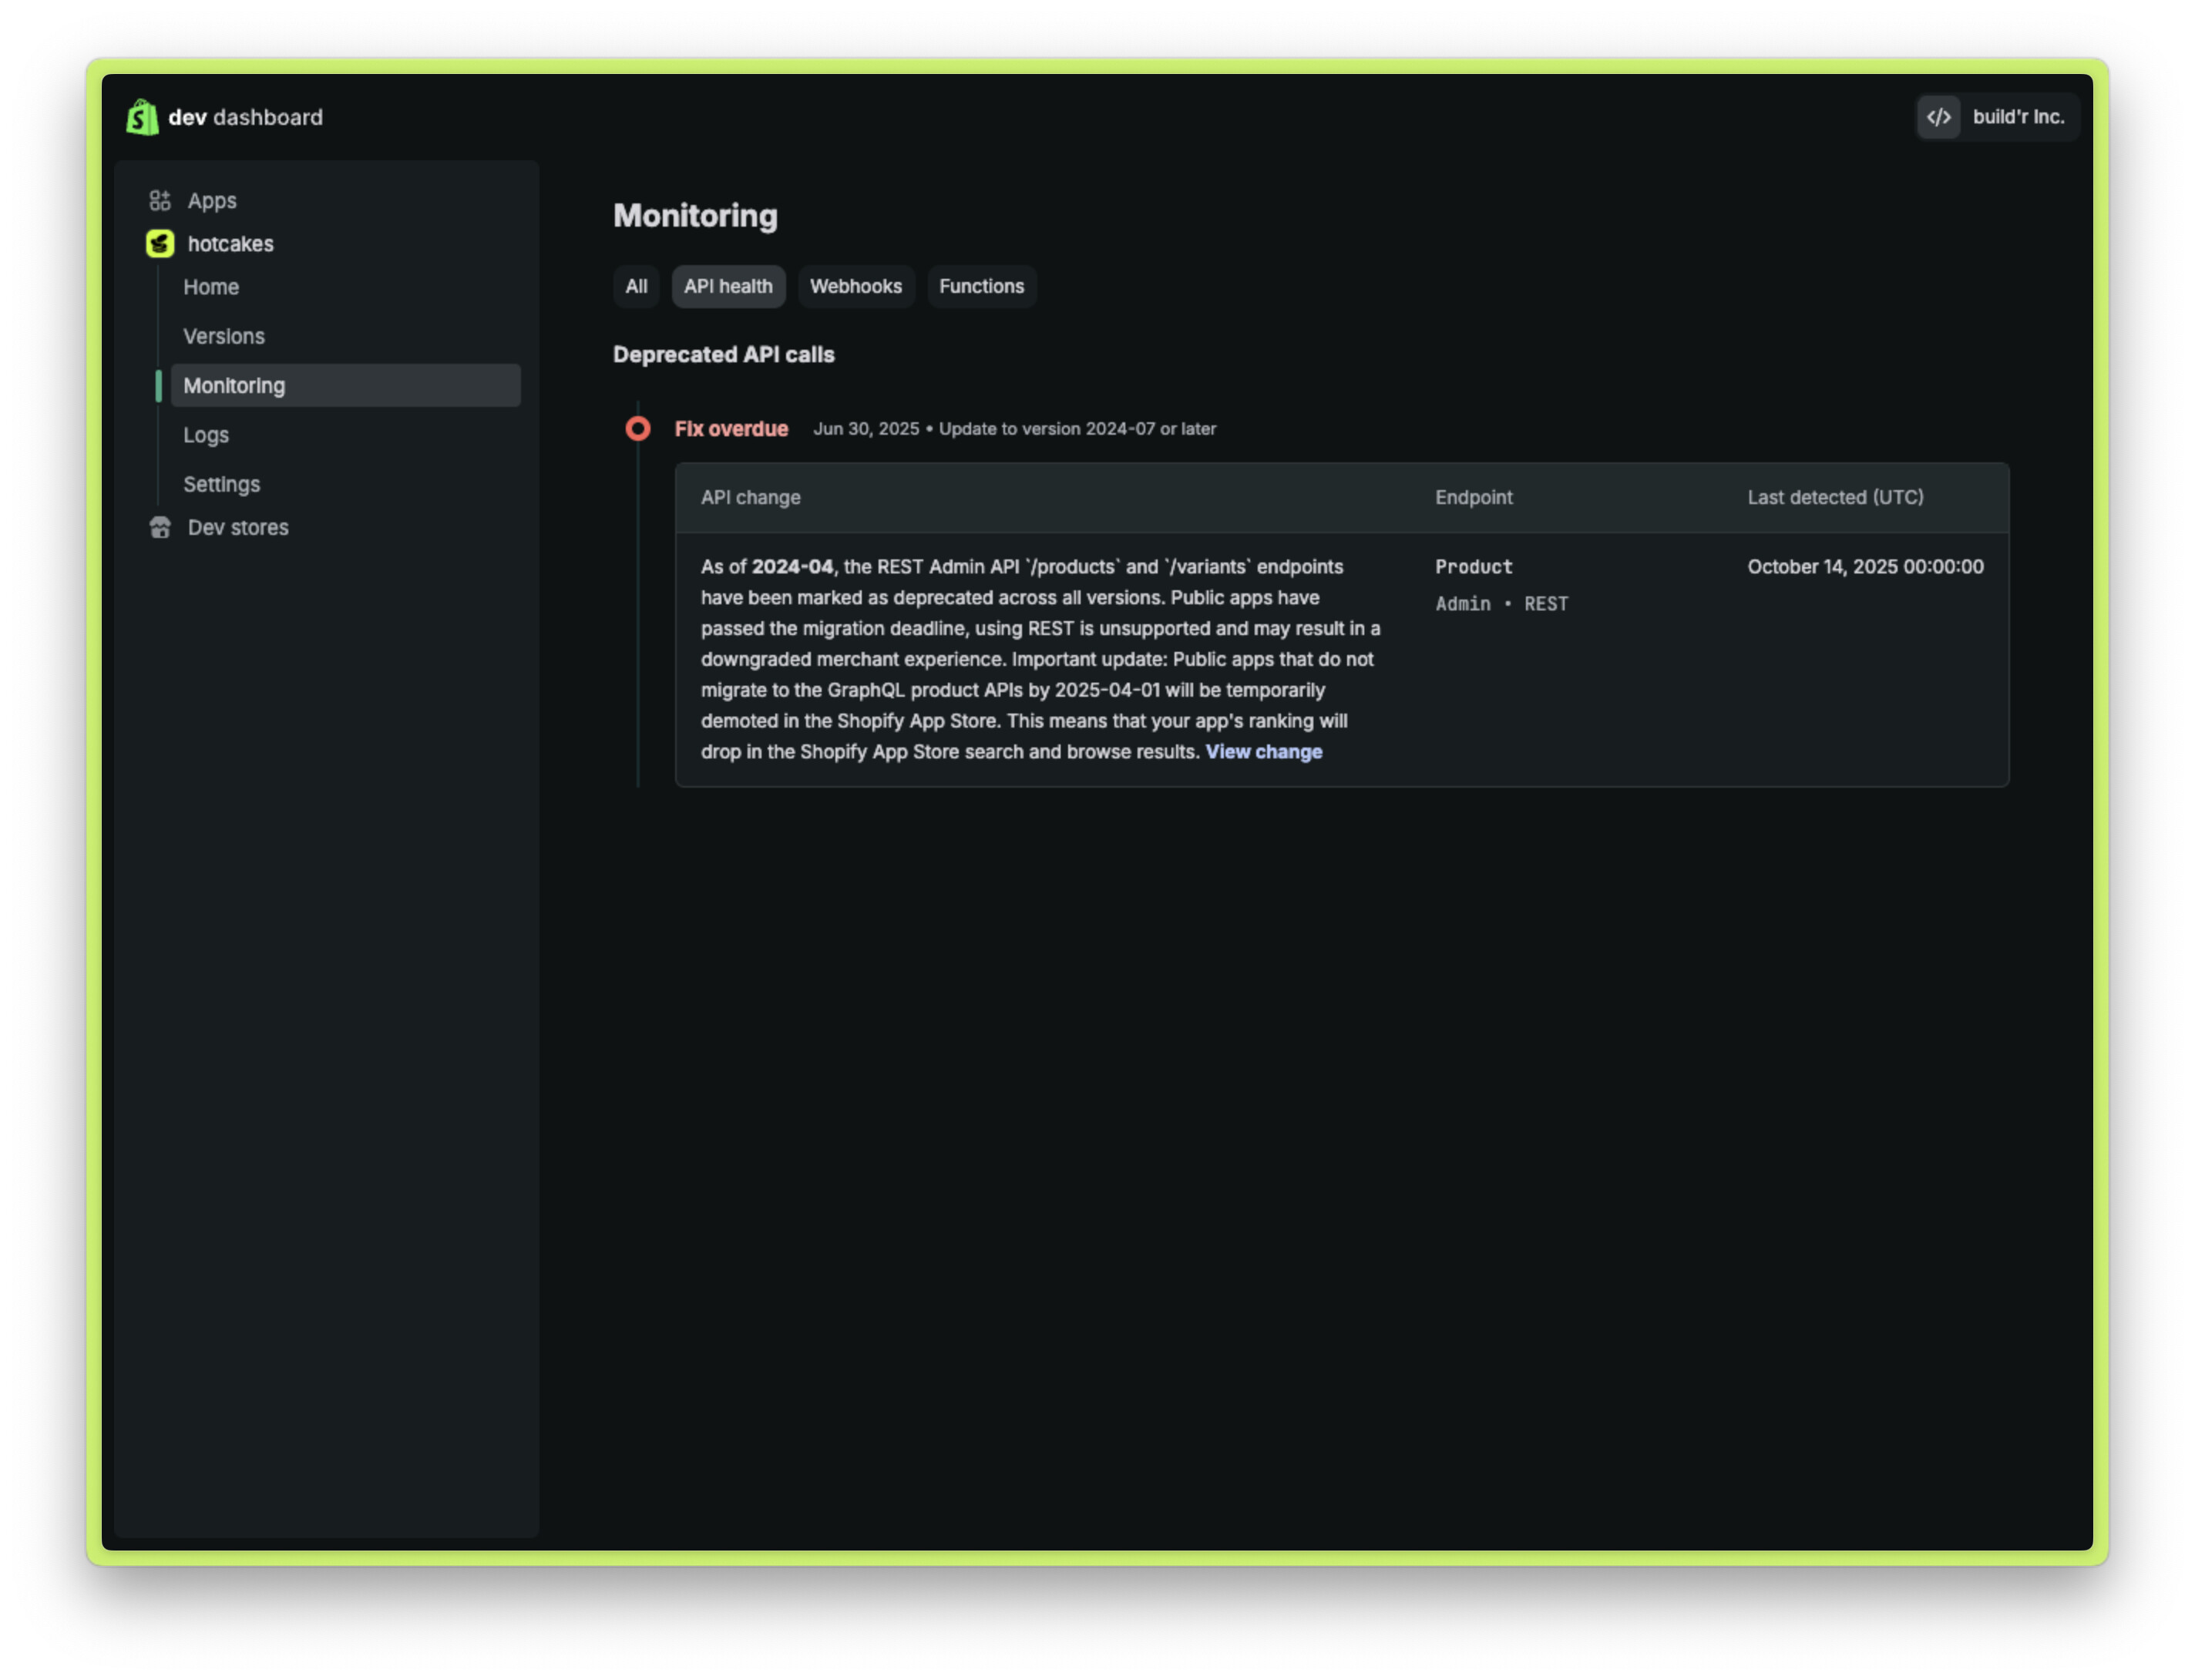Select Monitoring in the sidebar

click(x=234, y=386)
